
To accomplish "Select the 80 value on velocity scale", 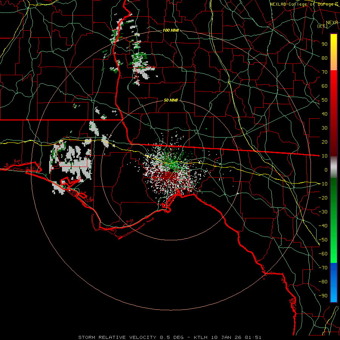I will (325, 58).
